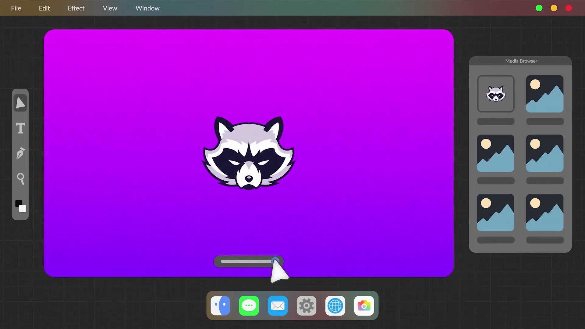
Task: Select the Pen tool
Action: (20, 154)
